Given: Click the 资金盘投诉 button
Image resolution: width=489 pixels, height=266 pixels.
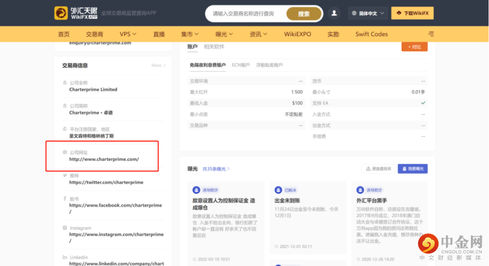Looking at the screenshot, I should click(x=378, y=168).
